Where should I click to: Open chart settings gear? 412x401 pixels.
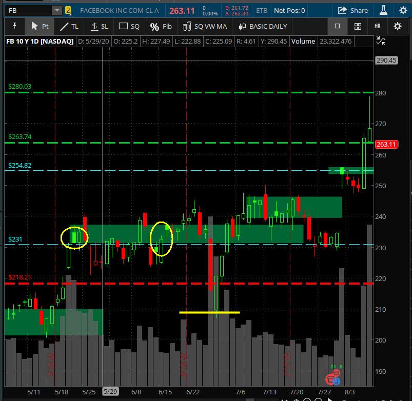coord(397,26)
